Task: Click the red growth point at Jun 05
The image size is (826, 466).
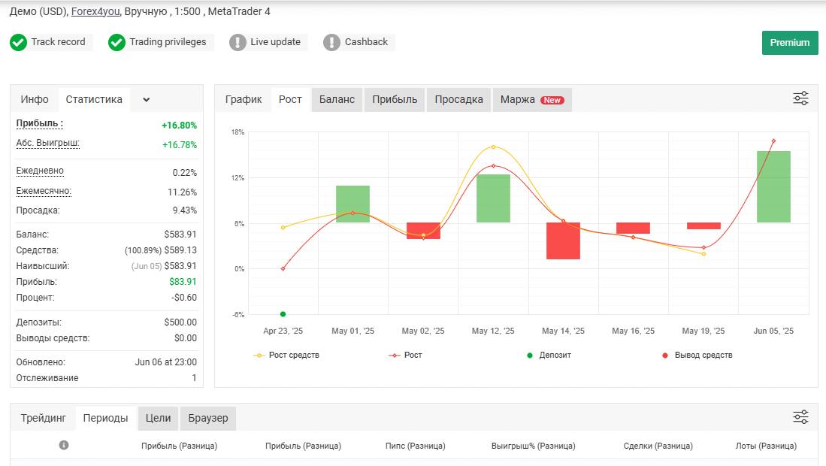Action: point(774,141)
